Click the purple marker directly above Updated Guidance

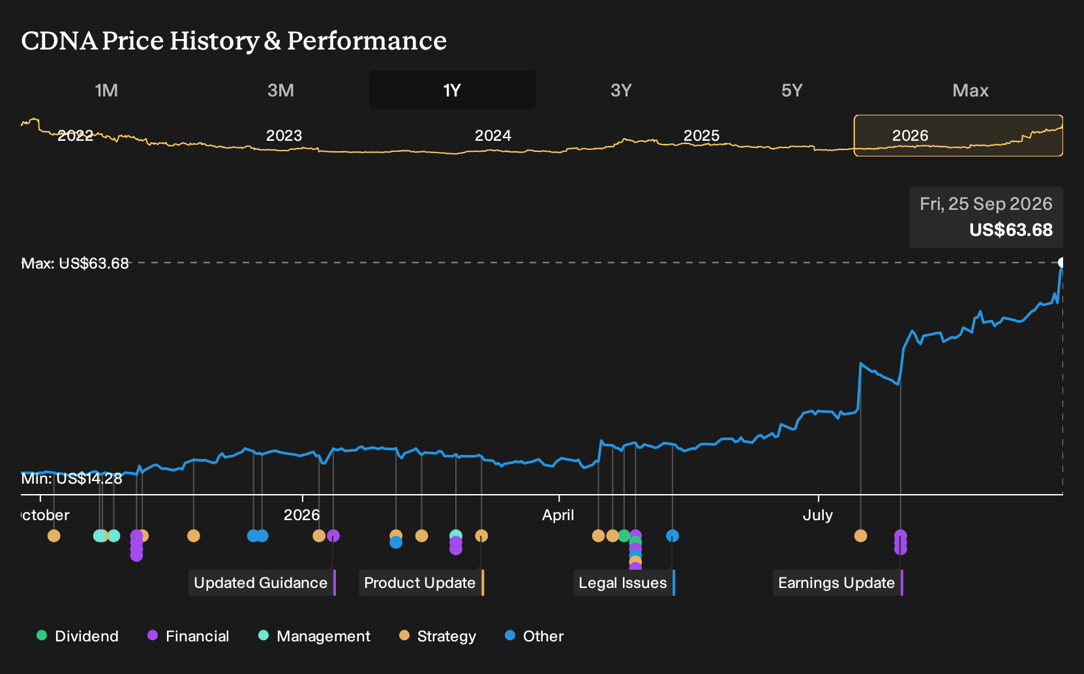pos(333,536)
